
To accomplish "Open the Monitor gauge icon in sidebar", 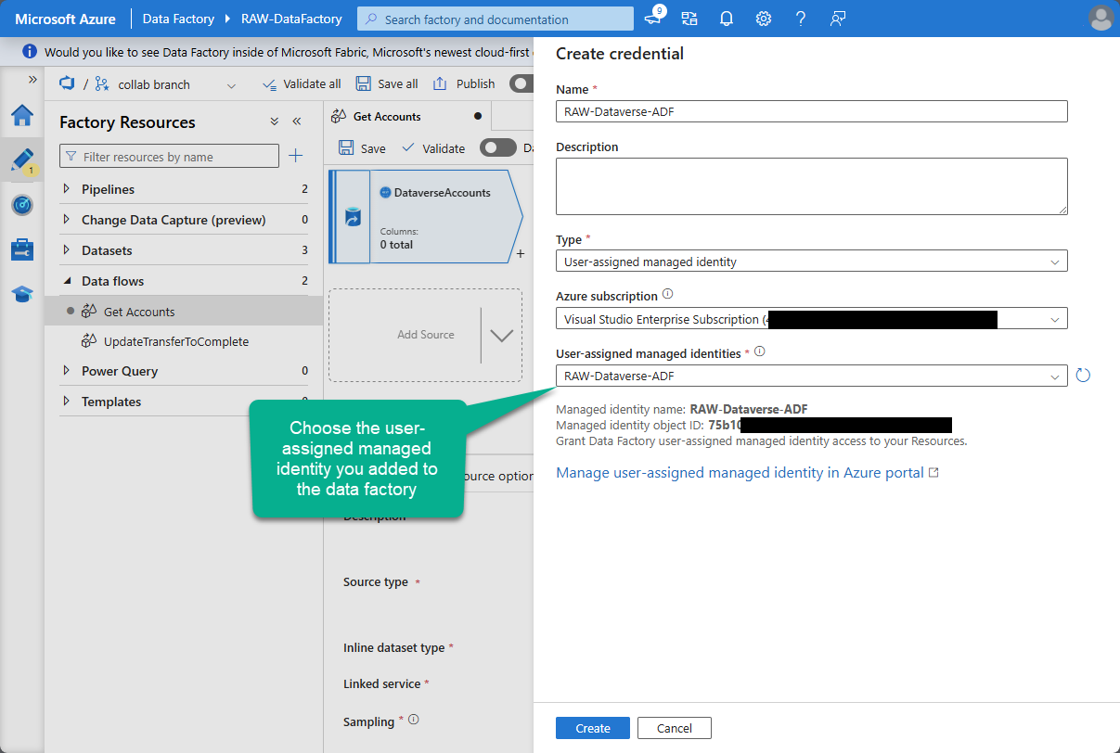I will 21,205.
